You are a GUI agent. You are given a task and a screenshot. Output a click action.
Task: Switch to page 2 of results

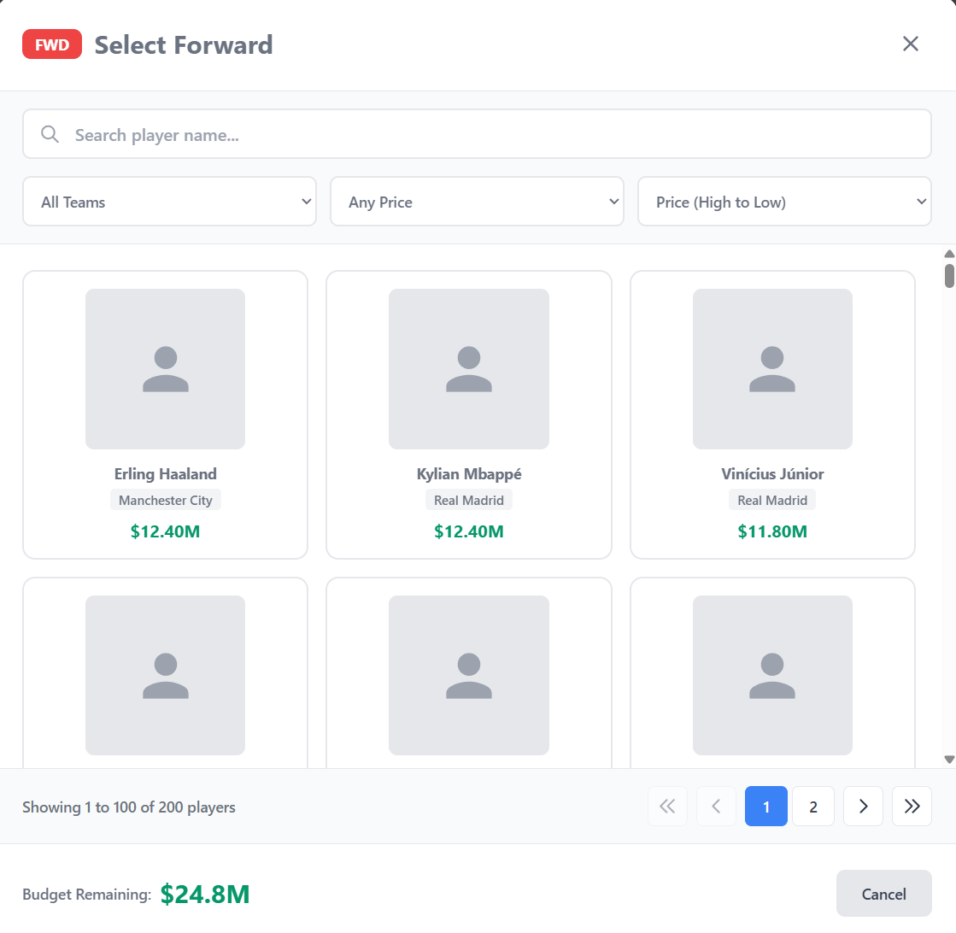(x=813, y=807)
